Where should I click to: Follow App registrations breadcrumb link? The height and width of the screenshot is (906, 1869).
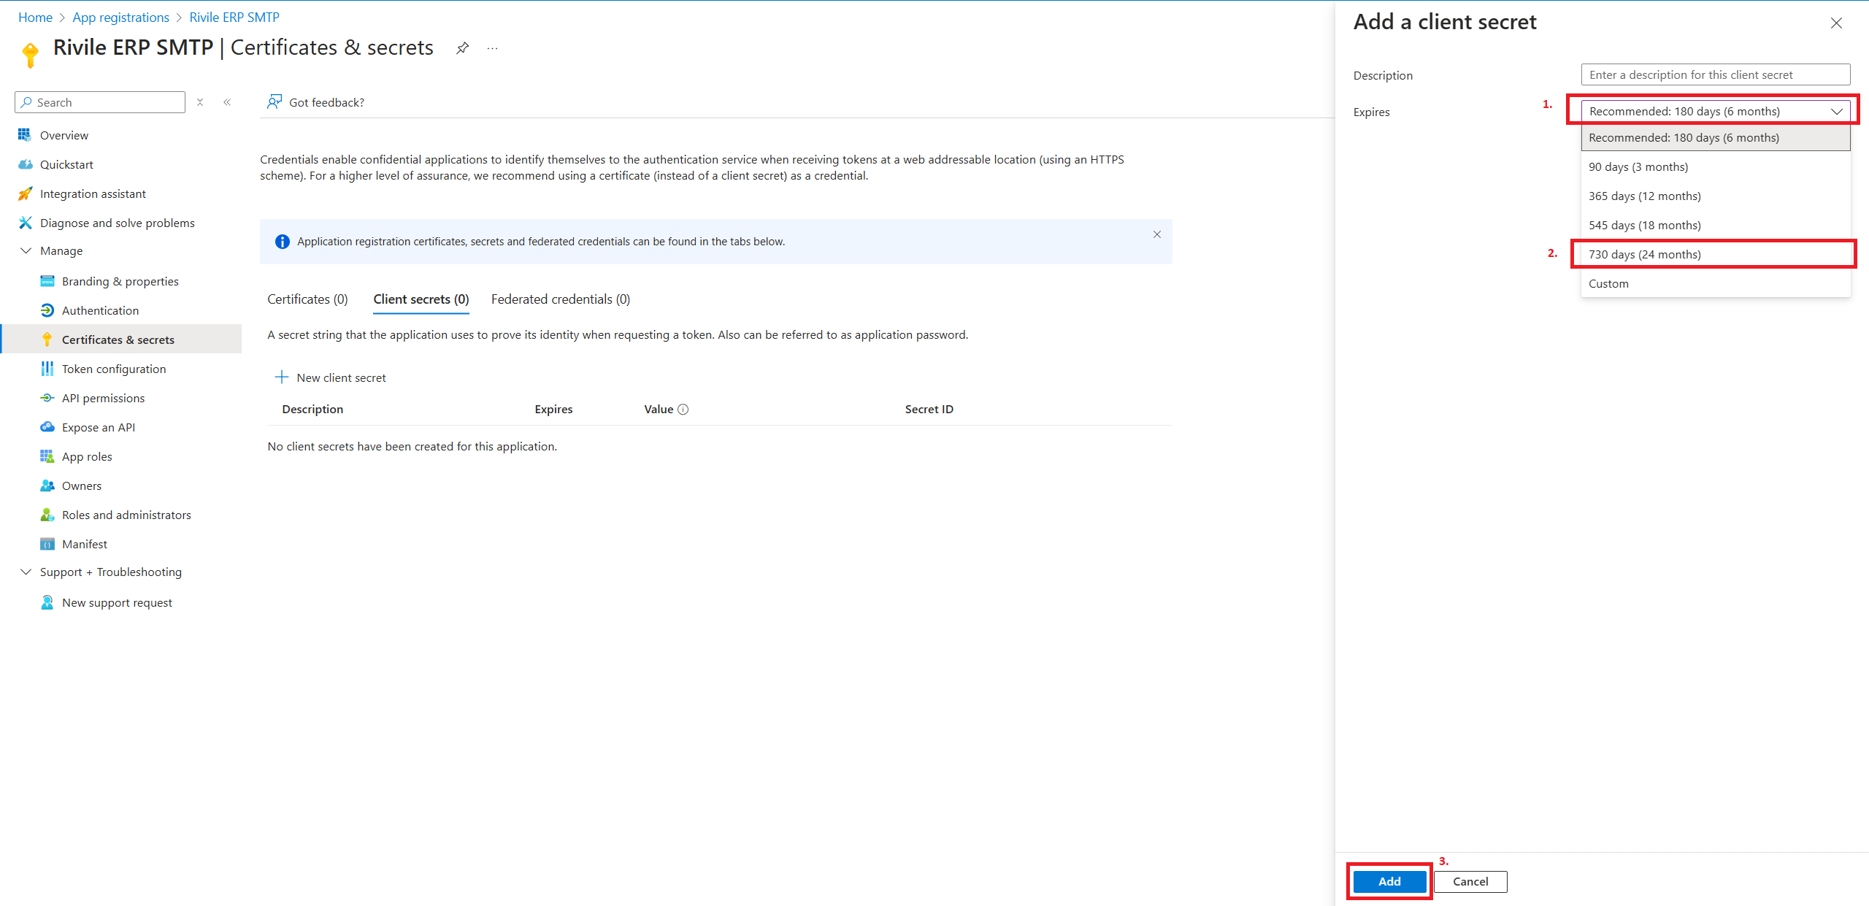pos(120,18)
